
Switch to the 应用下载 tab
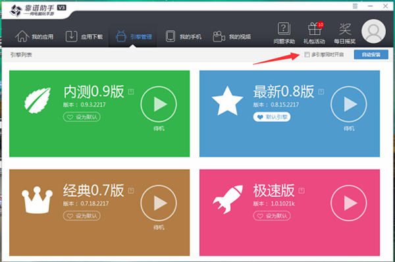84,36
